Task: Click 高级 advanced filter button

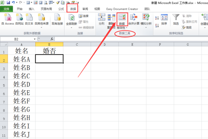Action: (187, 27)
